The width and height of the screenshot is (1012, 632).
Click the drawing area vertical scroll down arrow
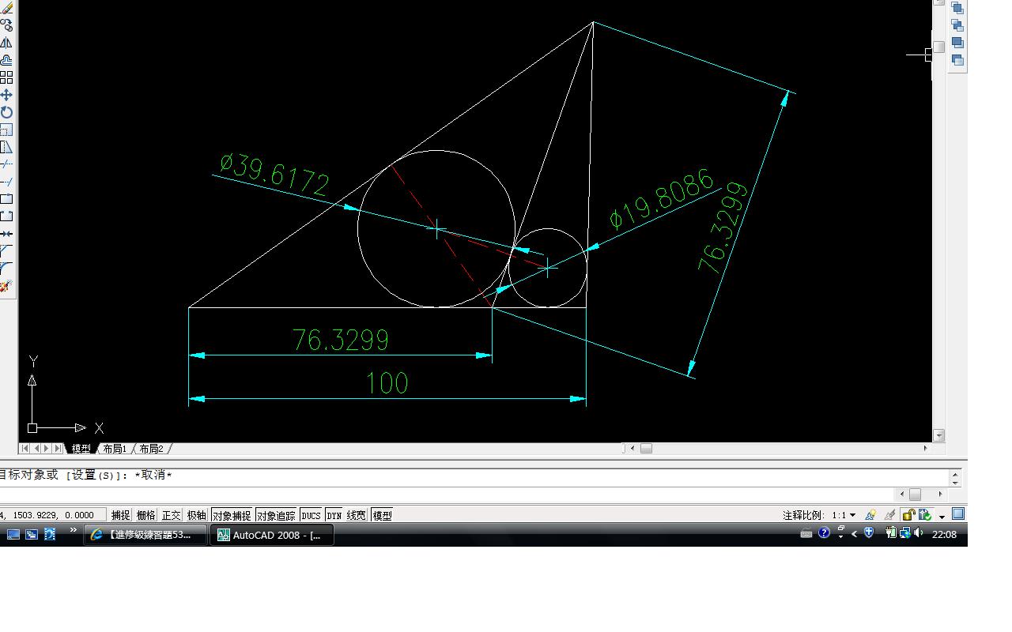[939, 435]
